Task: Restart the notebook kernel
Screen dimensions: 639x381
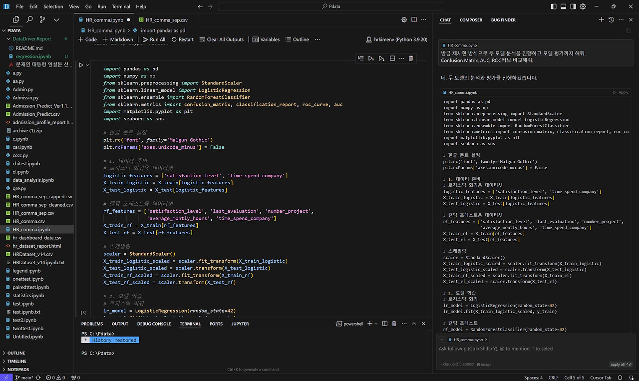Action: pos(182,39)
